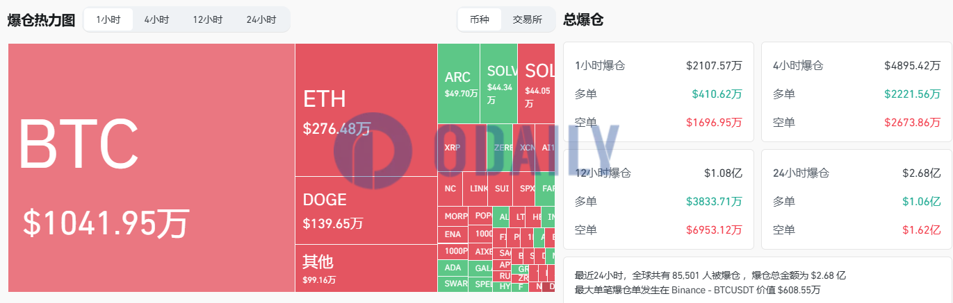This screenshot has height=303, width=953.
Task: Open the DOGE $139.65万 heatmap tile
Action: (x=366, y=210)
